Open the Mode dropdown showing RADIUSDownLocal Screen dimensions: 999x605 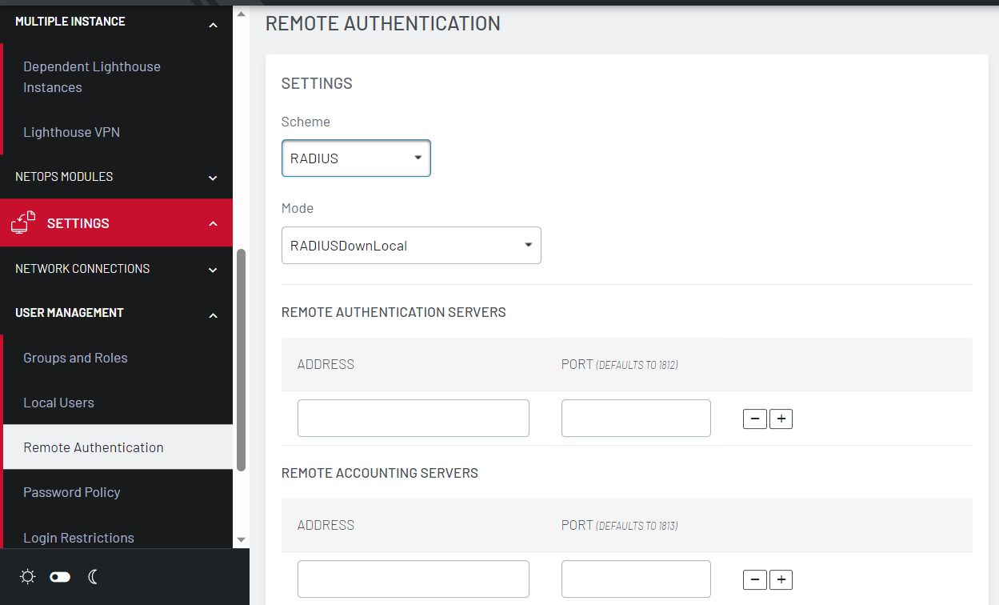click(x=411, y=246)
